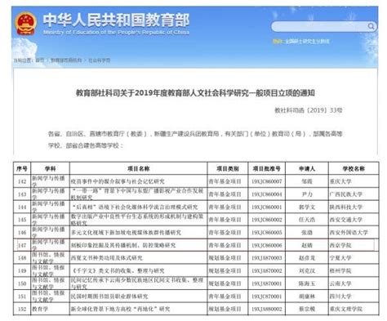Select approval number 19XJA870001
The image size is (387, 321).
click(266, 283)
